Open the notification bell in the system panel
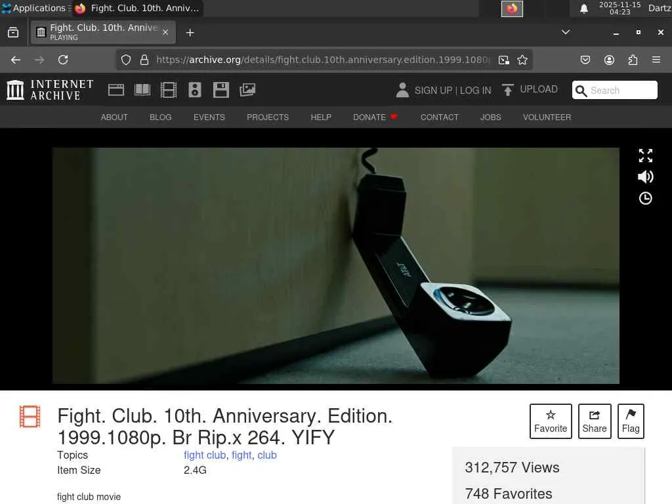This screenshot has width=672, height=504. (x=583, y=9)
